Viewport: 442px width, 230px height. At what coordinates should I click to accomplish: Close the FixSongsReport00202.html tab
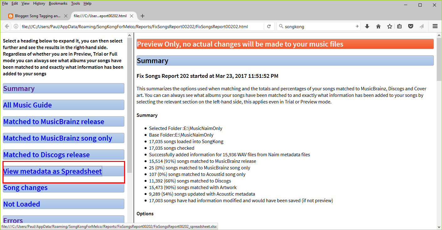[132, 16]
